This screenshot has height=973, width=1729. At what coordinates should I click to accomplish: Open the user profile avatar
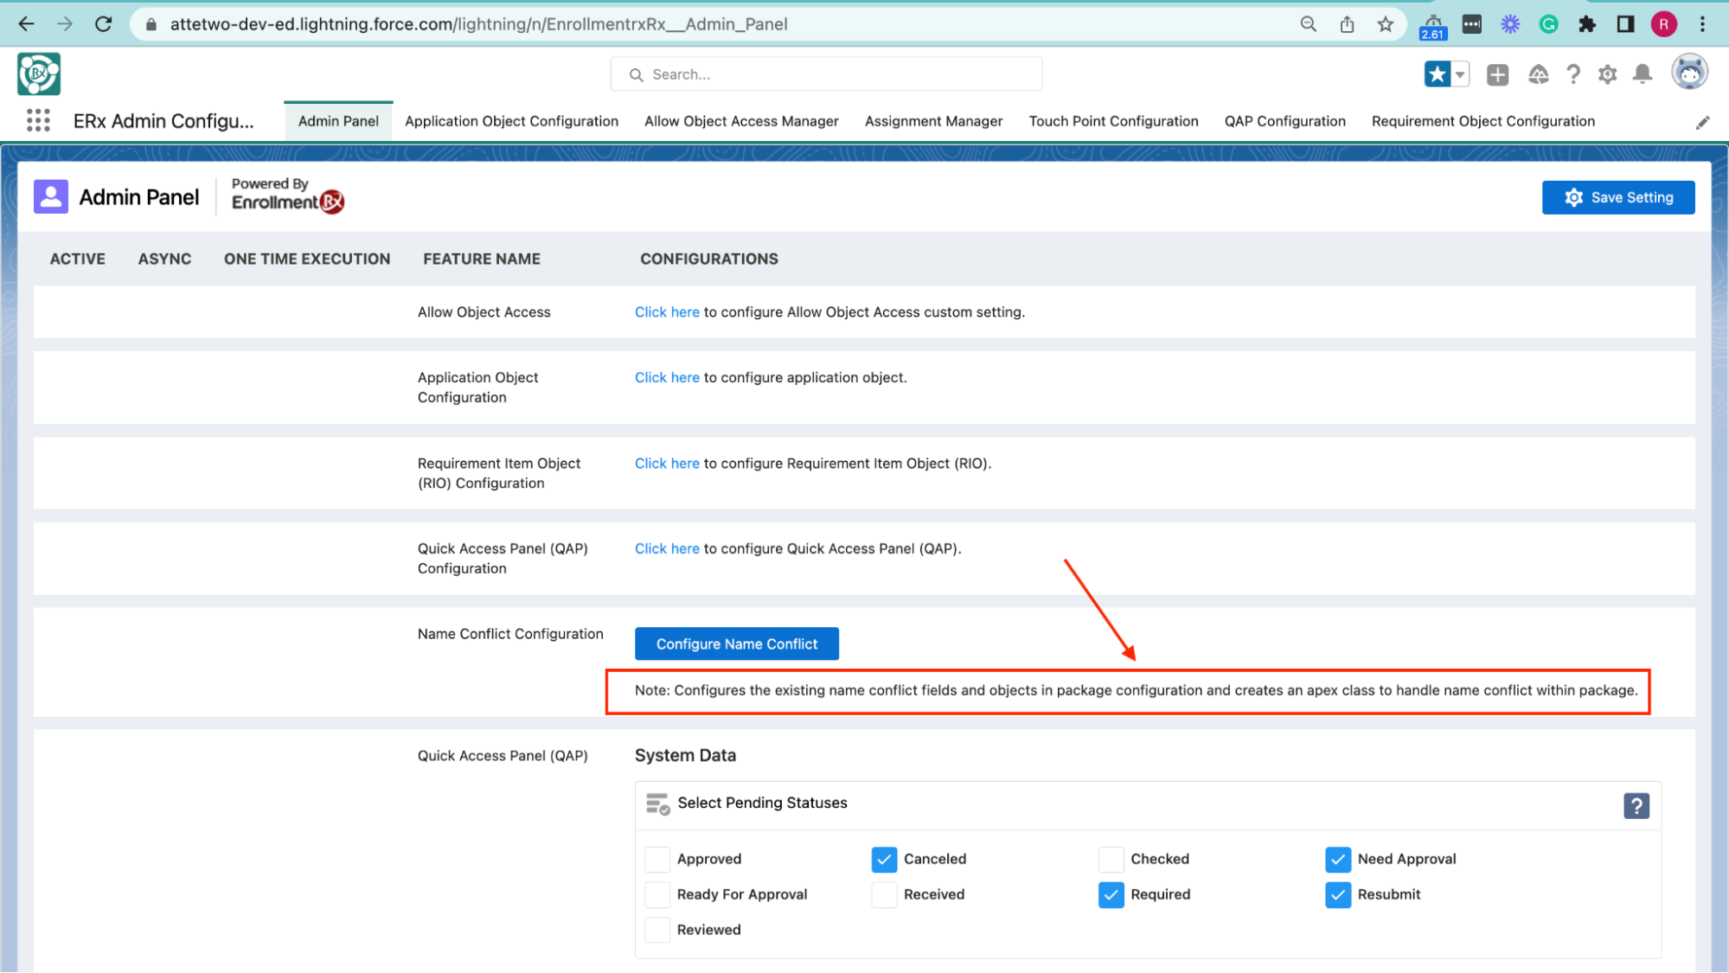point(1689,73)
